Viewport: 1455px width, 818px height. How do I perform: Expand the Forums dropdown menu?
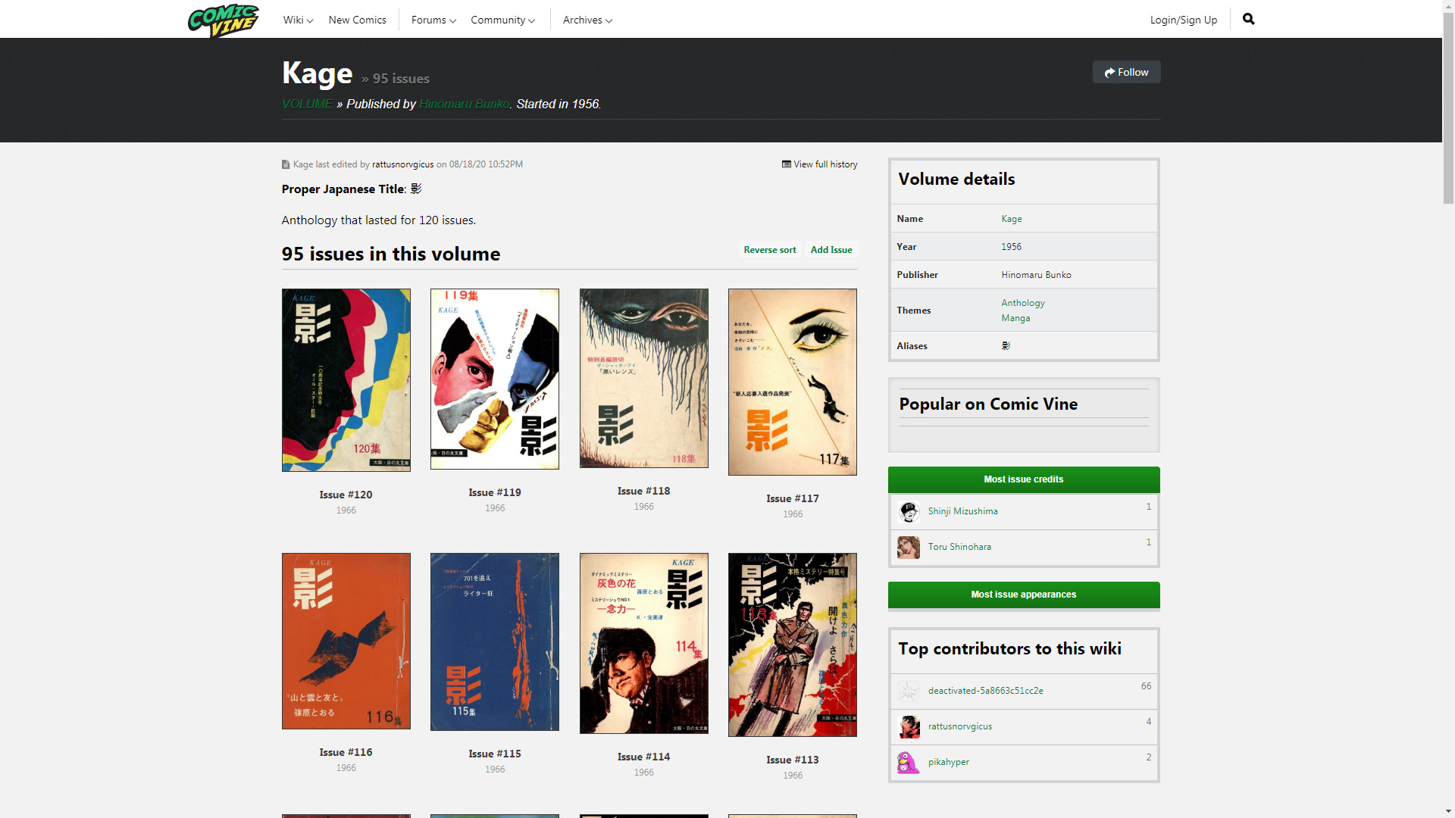(x=433, y=20)
